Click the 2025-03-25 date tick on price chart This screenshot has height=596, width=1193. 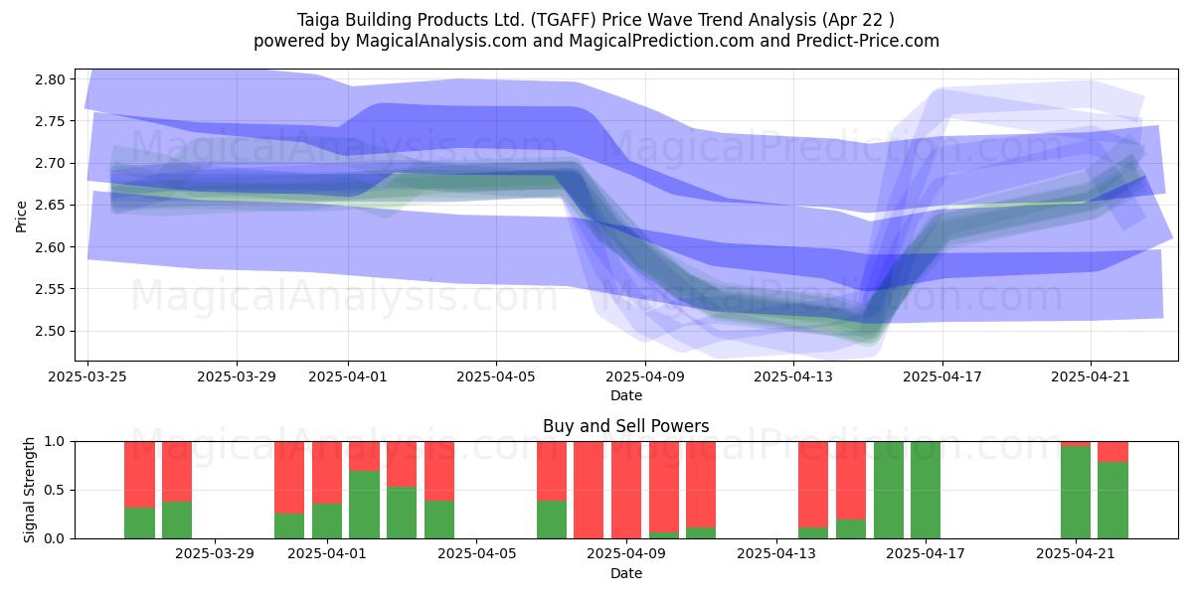coord(88,376)
